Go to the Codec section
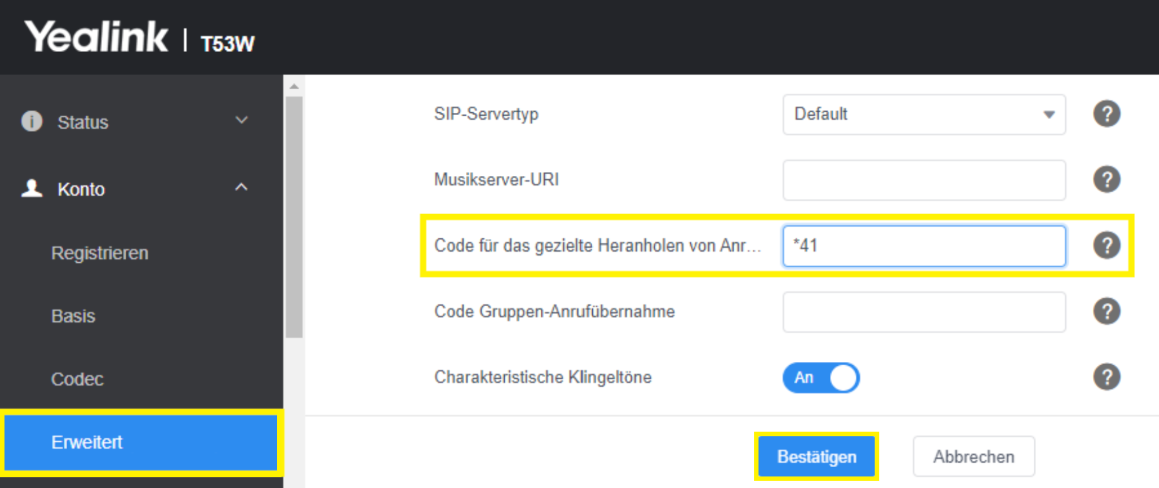This screenshot has height=488, width=1159. [x=77, y=379]
